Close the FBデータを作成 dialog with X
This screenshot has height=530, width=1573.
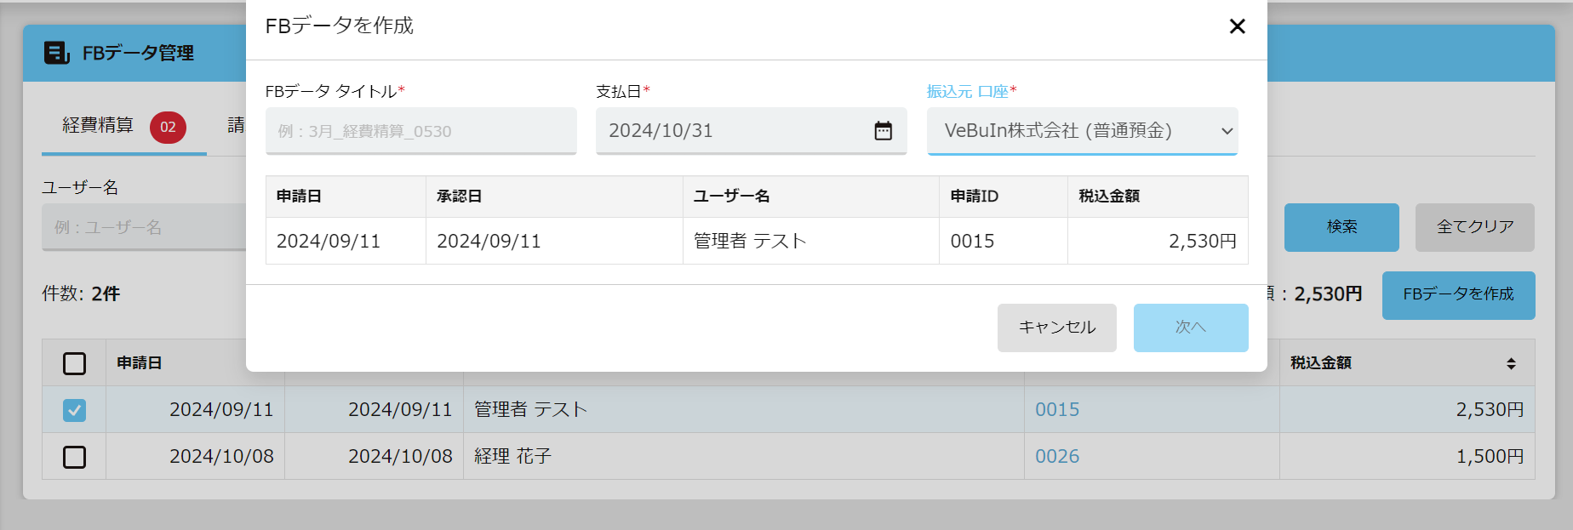point(1238,26)
